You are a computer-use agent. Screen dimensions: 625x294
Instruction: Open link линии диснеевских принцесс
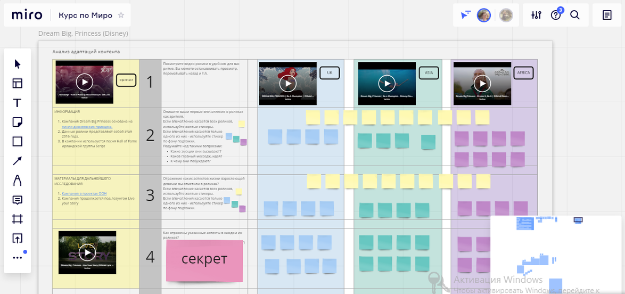pyautogui.click(x=87, y=126)
